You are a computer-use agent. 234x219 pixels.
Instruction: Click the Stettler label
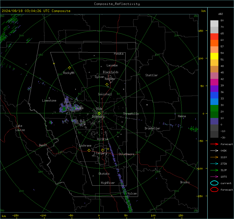click(152, 75)
